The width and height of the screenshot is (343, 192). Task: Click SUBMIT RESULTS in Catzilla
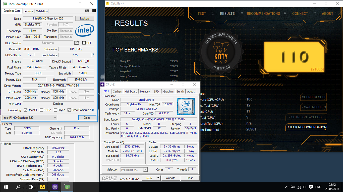pyautogui.click(x=314, y=97)
